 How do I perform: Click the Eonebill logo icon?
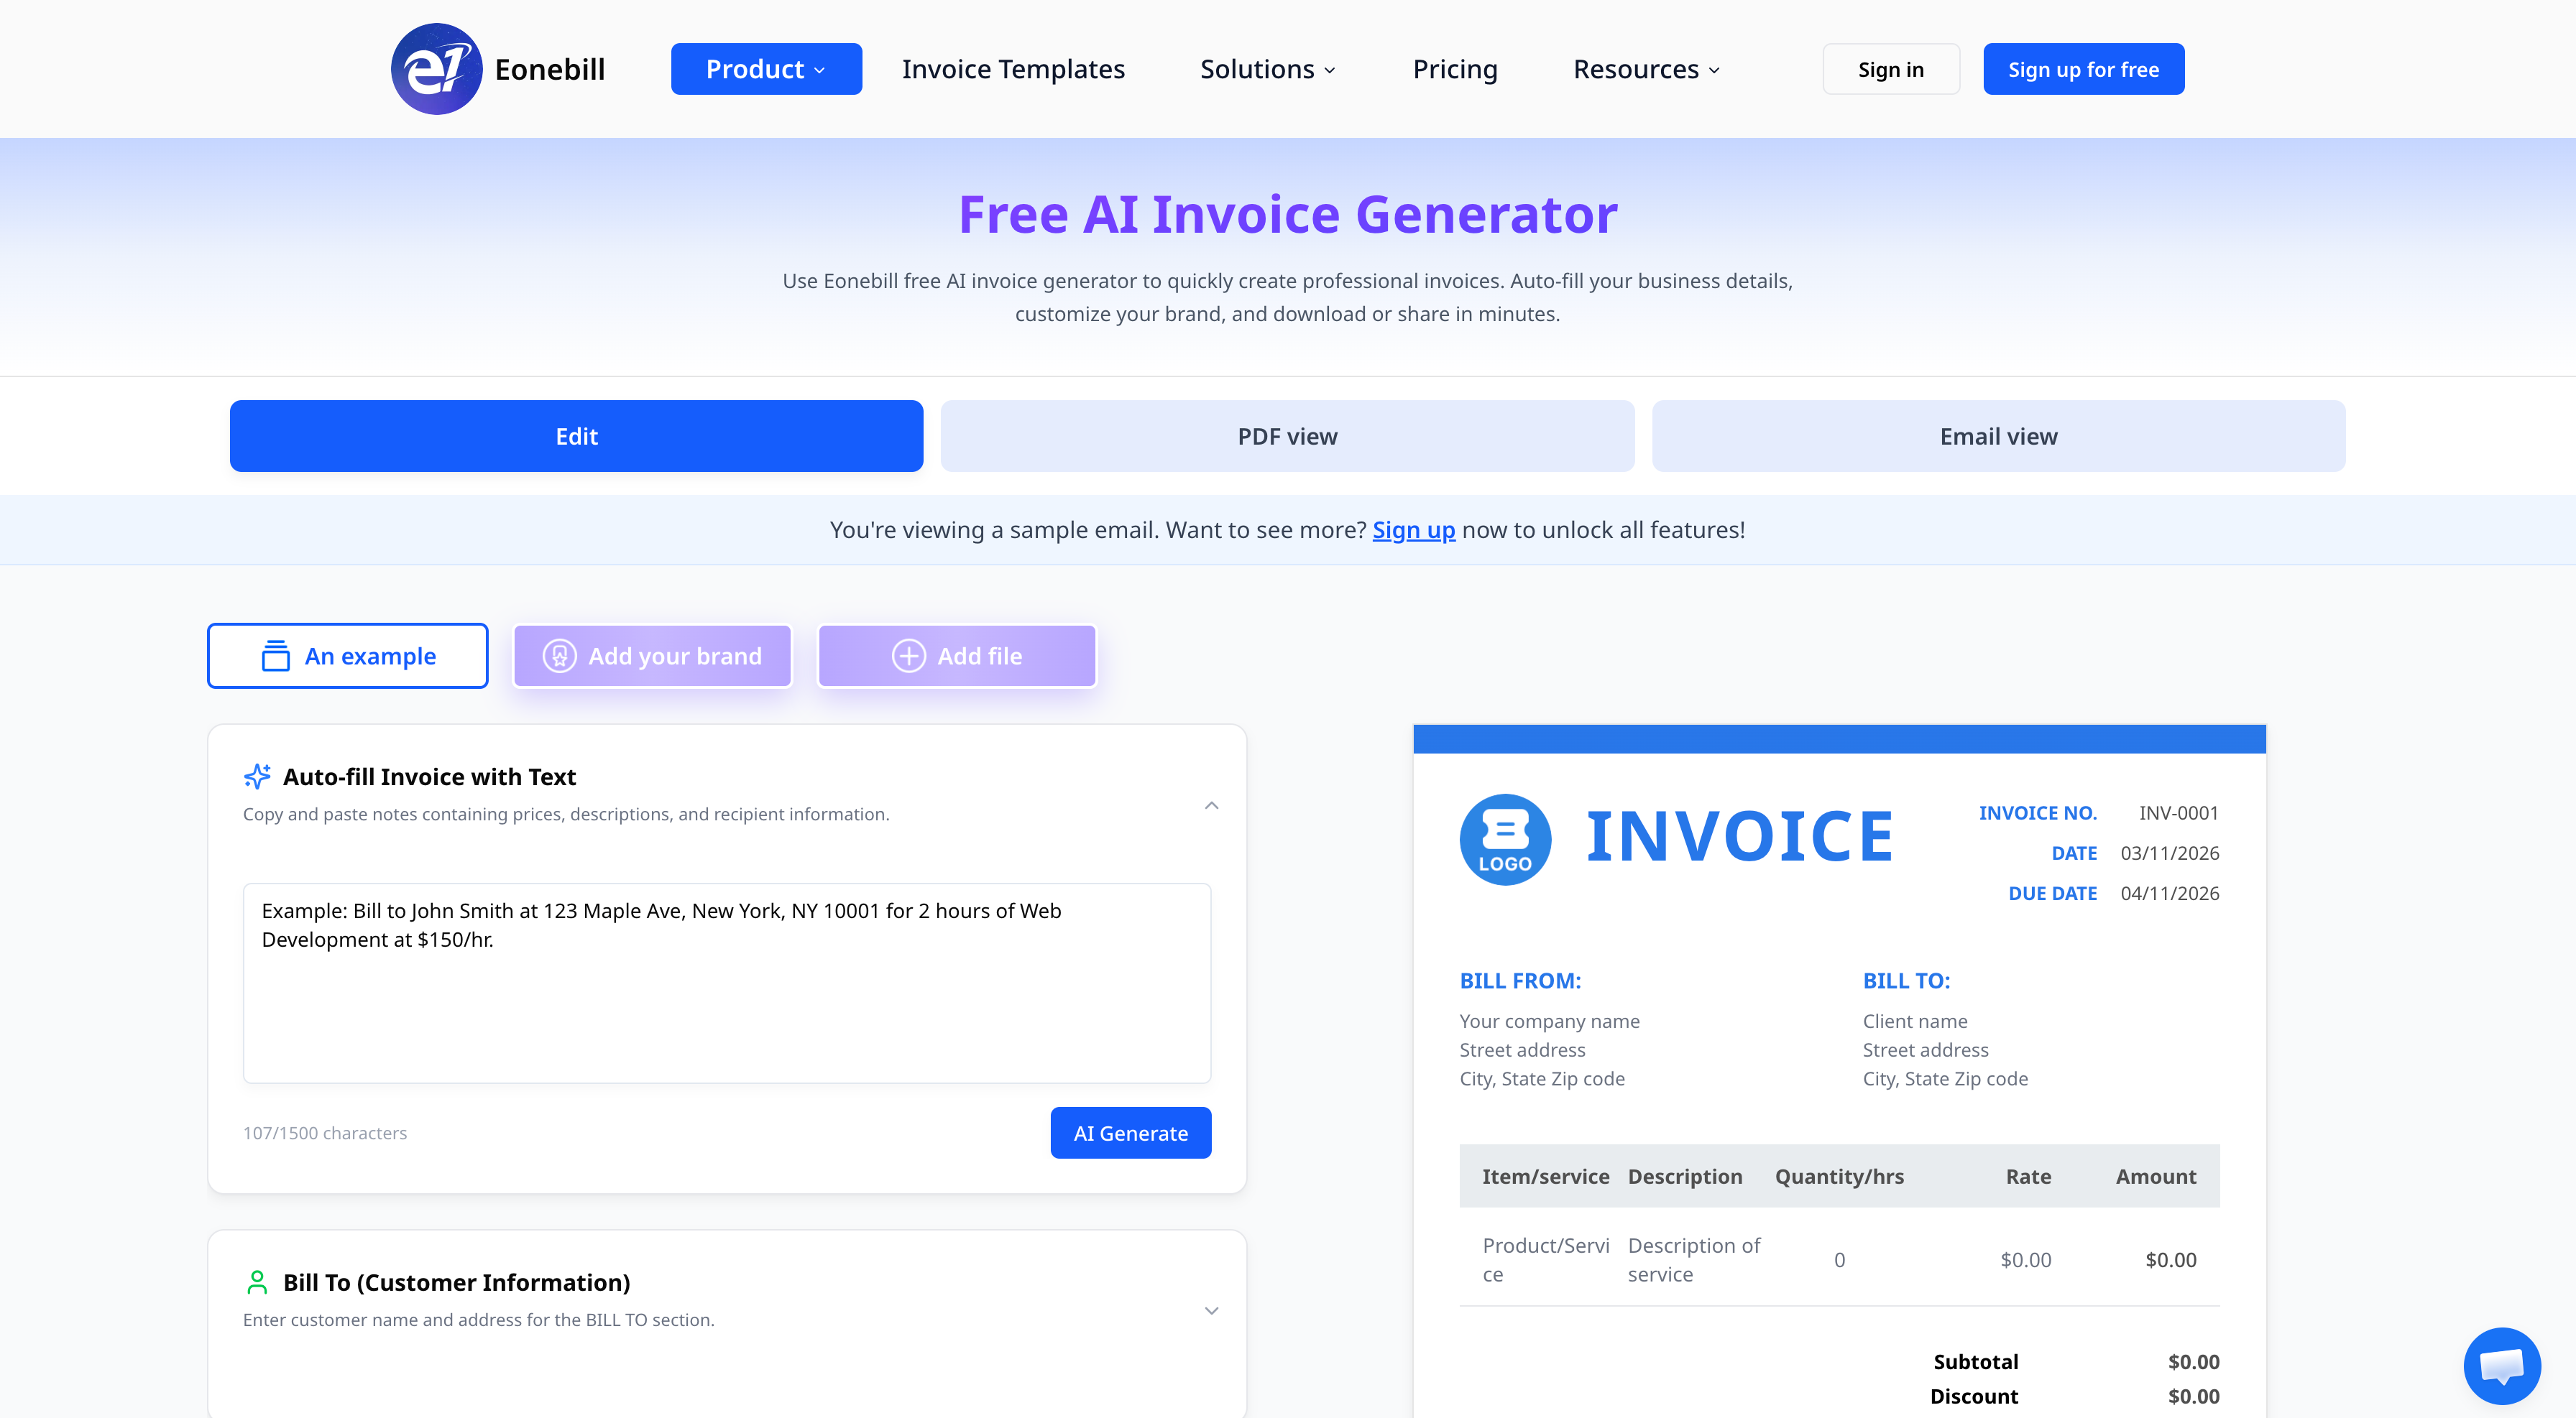[x=436, y=69]
